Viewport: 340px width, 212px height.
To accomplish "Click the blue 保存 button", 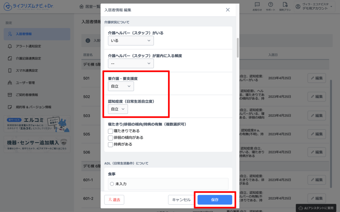I will pos(214,200).
